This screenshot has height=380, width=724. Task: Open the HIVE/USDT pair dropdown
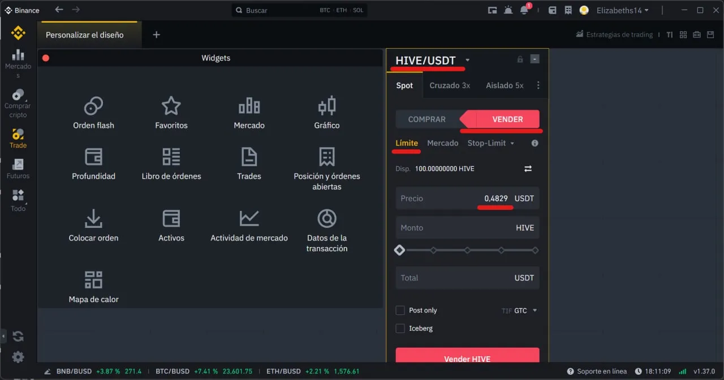[x=467, y=61]
